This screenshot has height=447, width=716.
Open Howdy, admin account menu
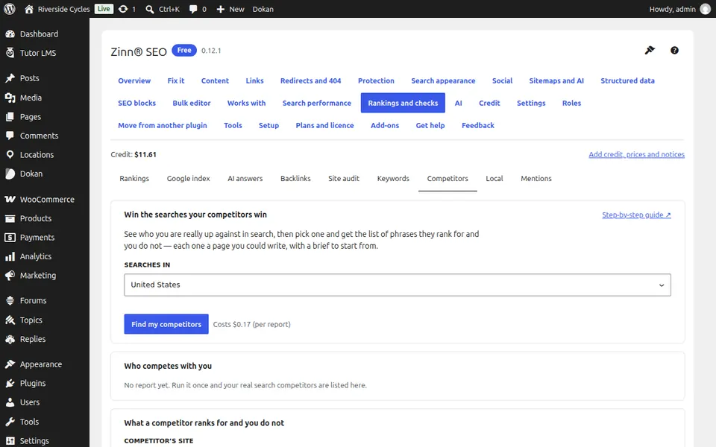[680, 9]
